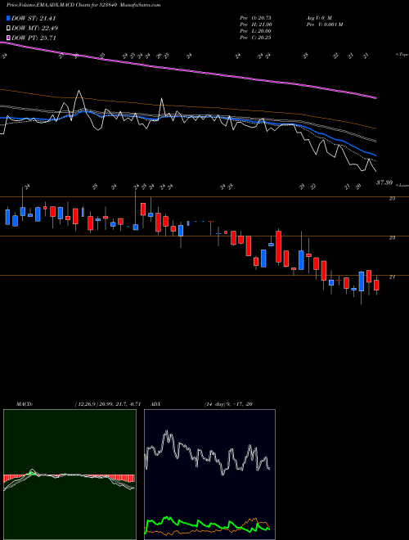Open the MACD histogram thumbnail chart
The width and height of the screenshot is (409, 540).
[x=70, y=475]
